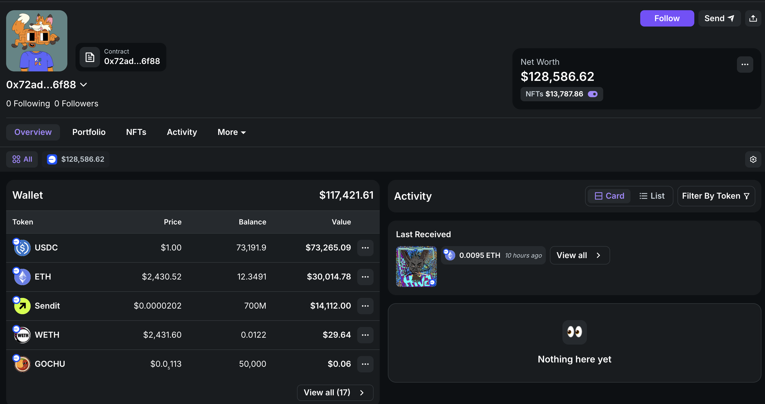765x404 pixels.
Task: Open Filter By Token dropdown
Action: point(716,196)
